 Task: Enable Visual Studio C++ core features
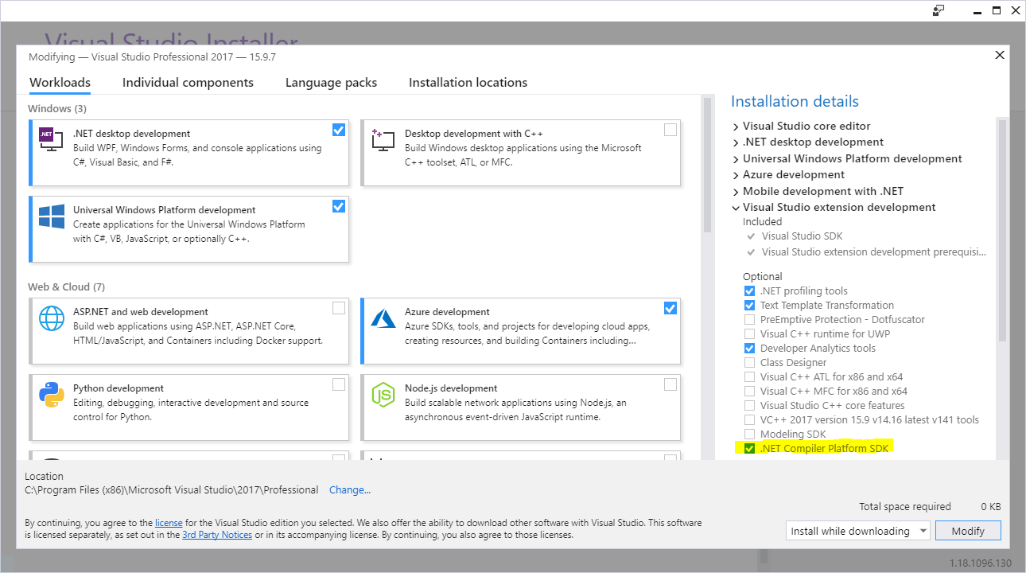749,405
